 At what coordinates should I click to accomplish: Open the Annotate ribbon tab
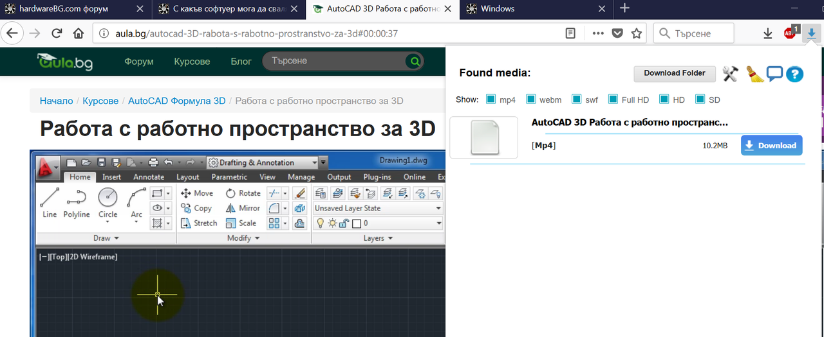tap(149, 177)
